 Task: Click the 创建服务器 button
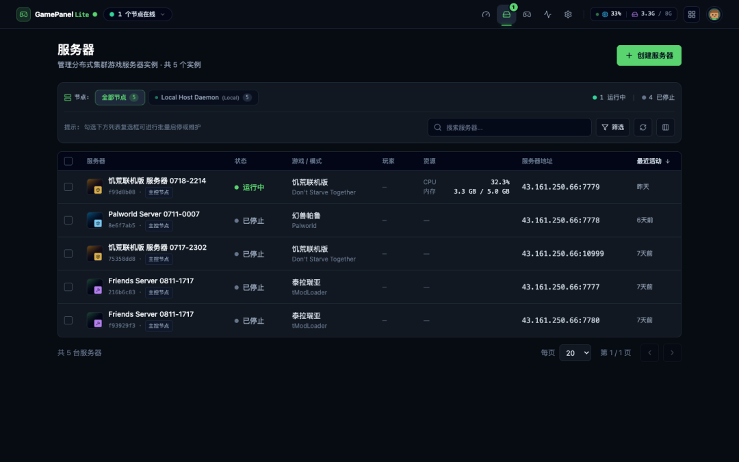click(649, 55)
